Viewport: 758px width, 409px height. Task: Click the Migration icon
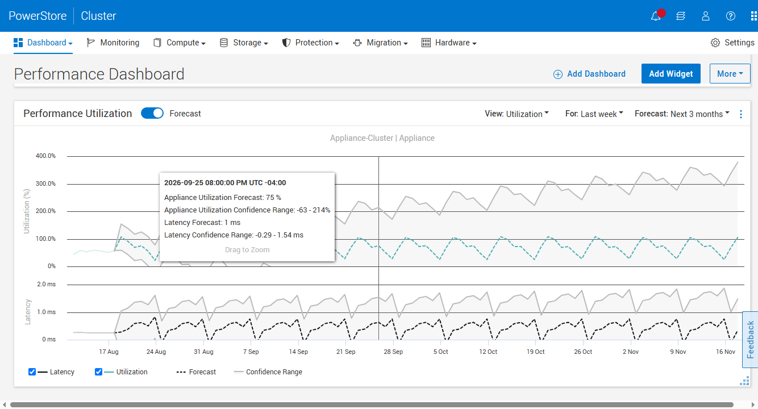357,43
